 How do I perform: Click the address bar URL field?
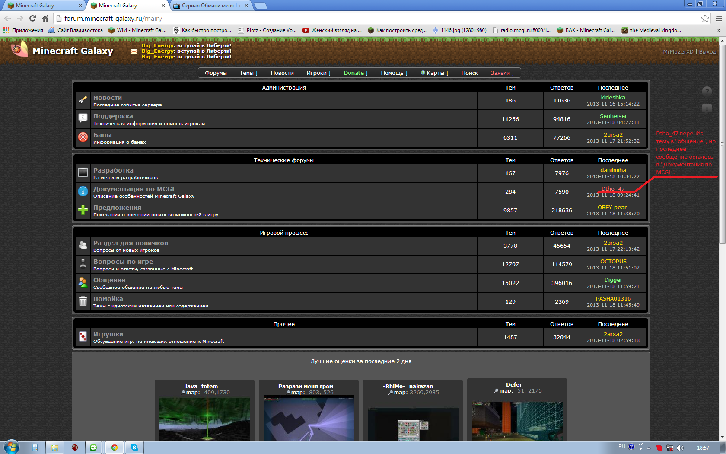(376, 18)
